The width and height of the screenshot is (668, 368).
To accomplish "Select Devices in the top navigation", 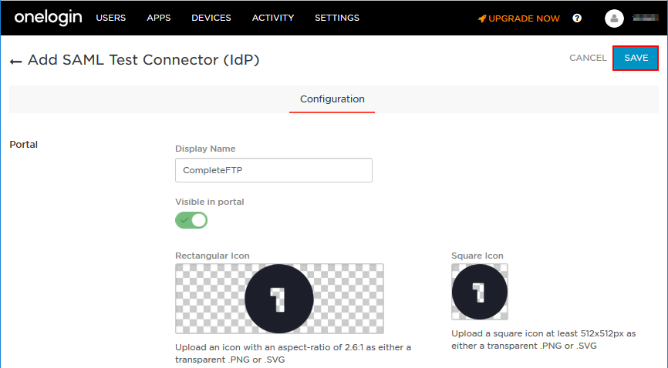I will coord(211,18).
